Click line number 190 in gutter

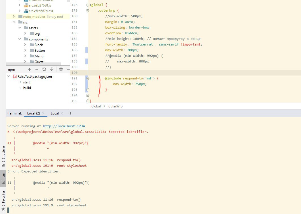click(x=74, y=73)
